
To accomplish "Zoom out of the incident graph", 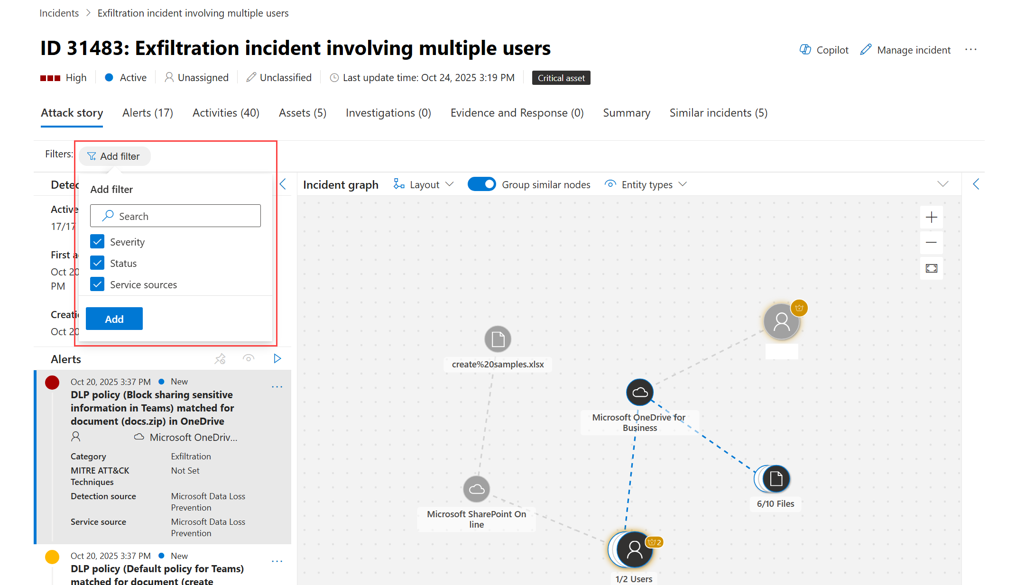I will click(x=931, y=243).
